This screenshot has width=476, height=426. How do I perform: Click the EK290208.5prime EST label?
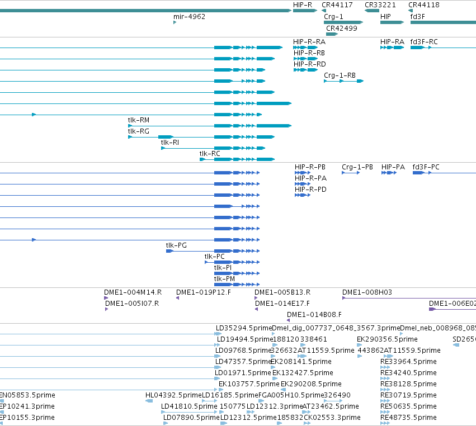point(311,385)
